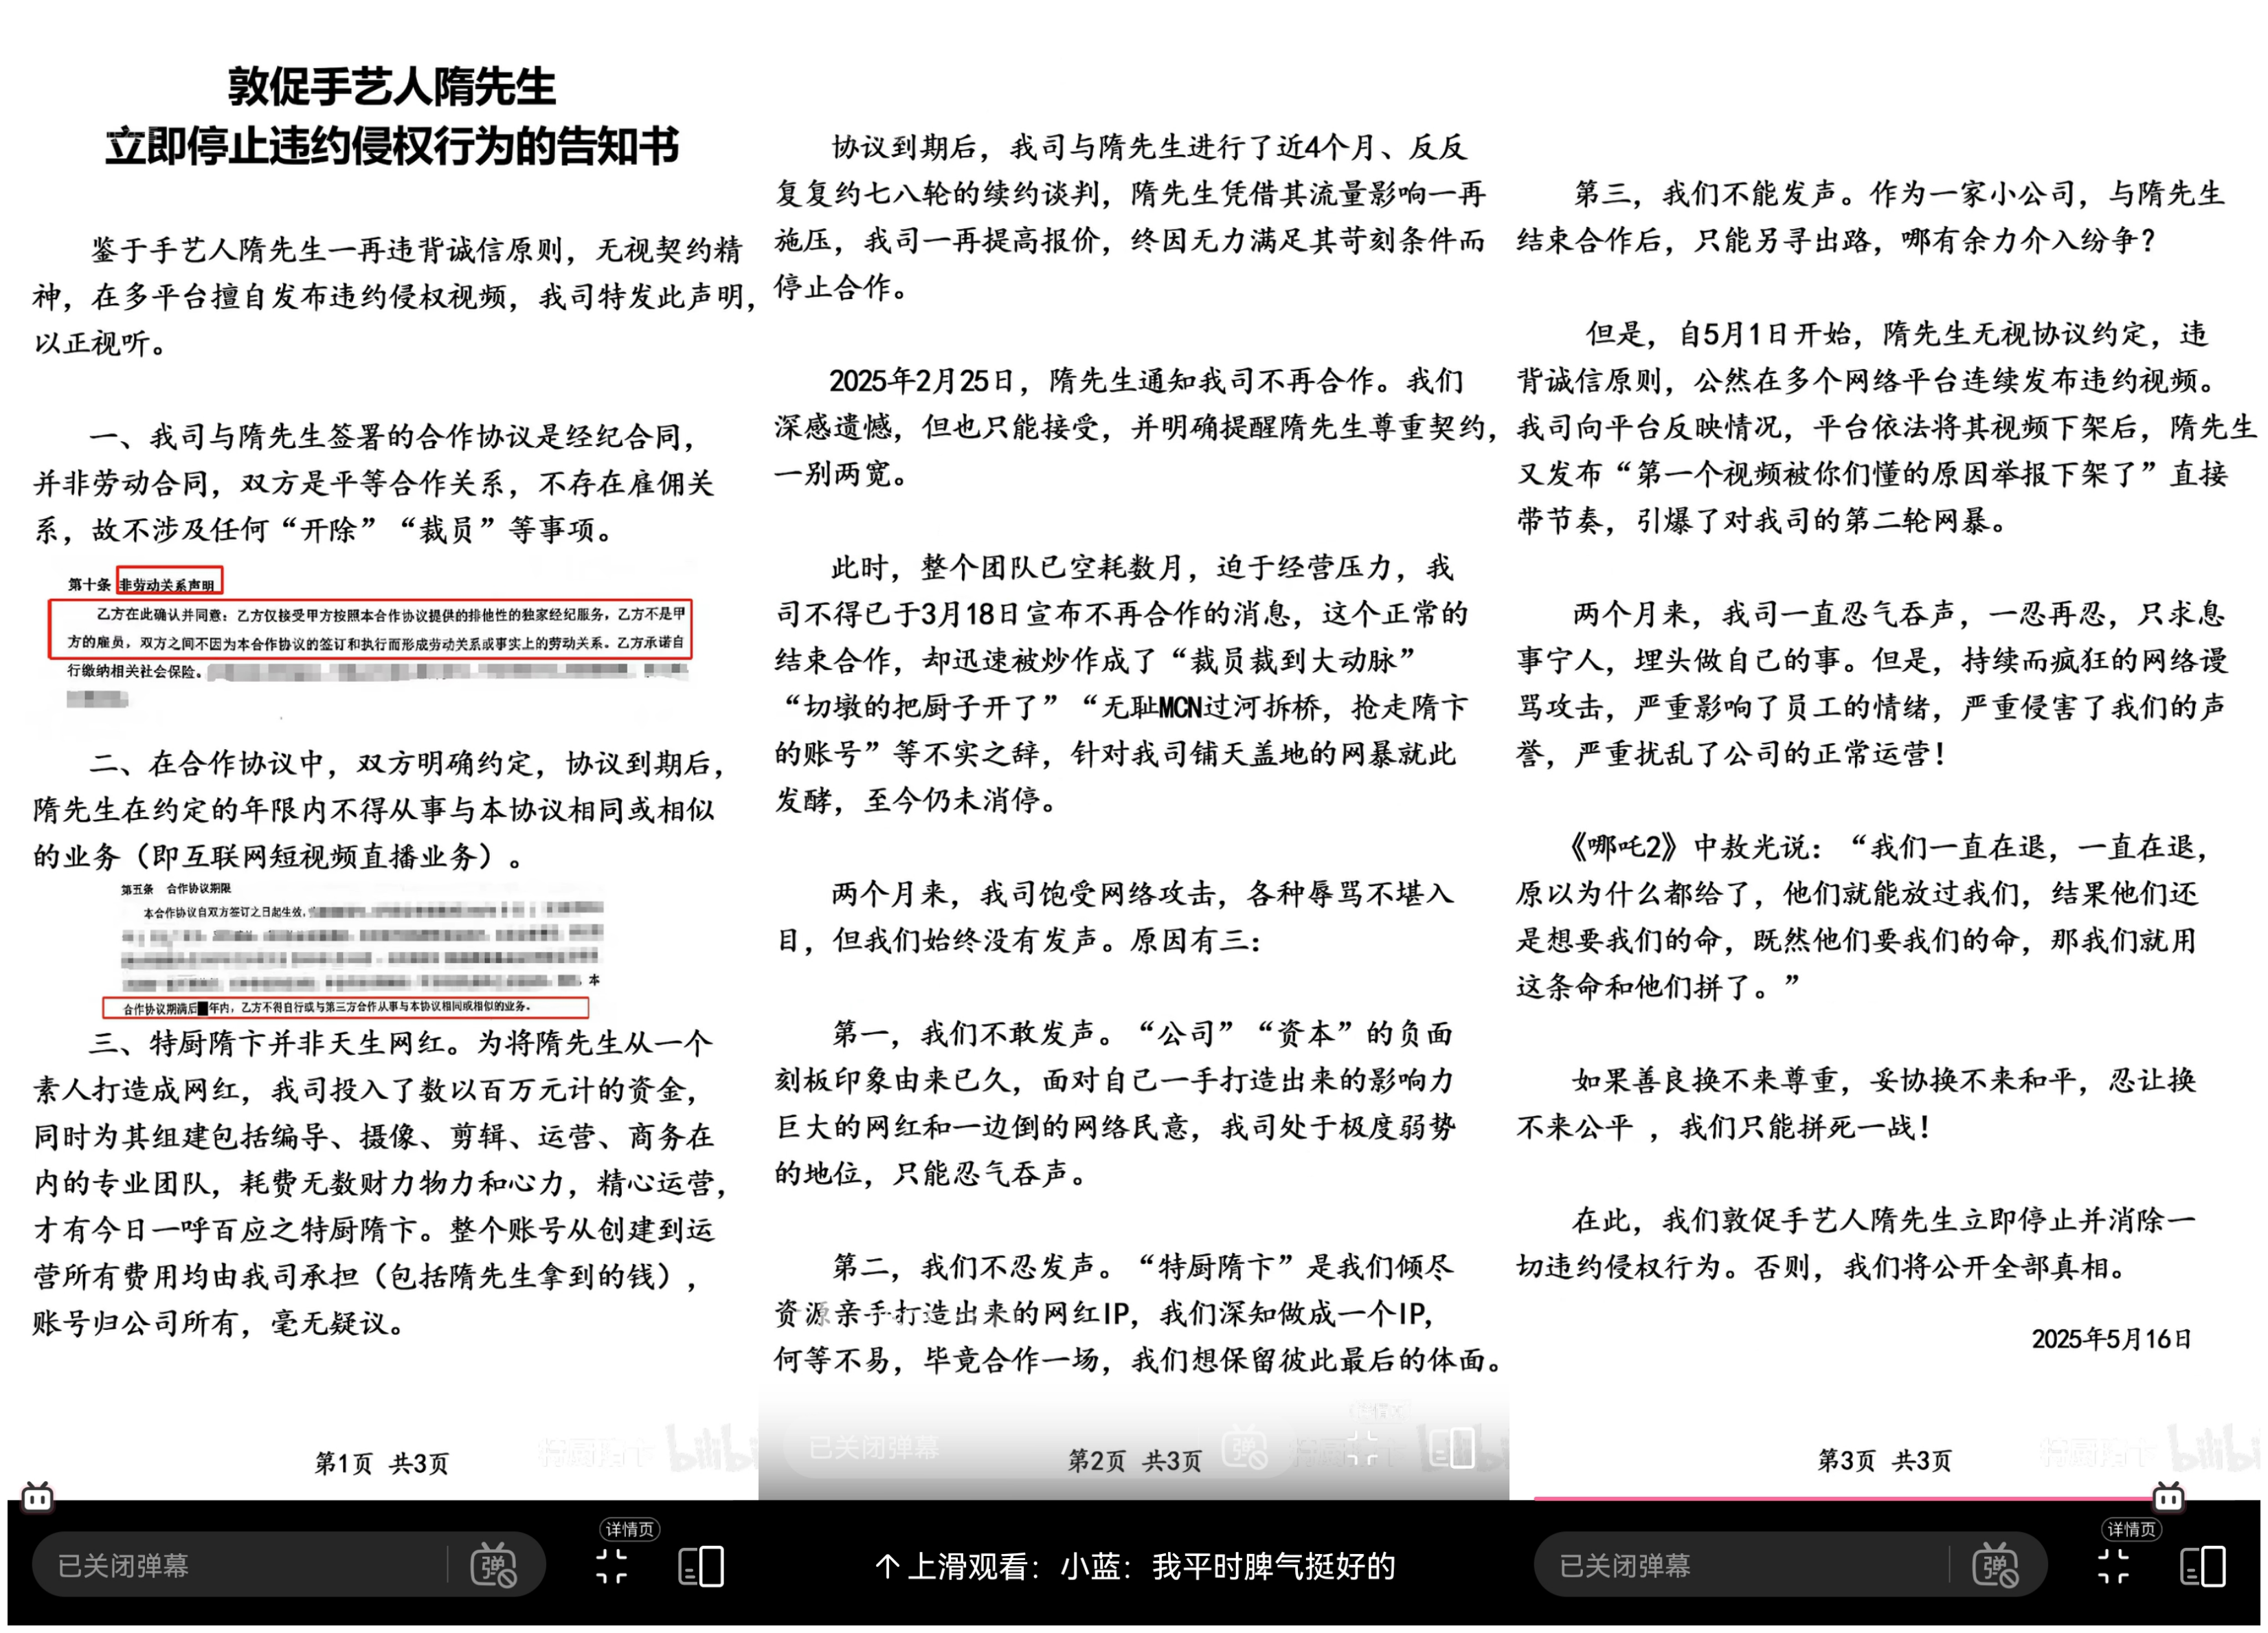Click the 详情页 badge in page-3 player

tap(2131, 1529)
